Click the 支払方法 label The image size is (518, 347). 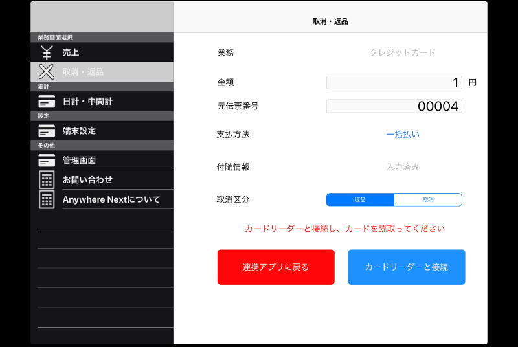233,135
